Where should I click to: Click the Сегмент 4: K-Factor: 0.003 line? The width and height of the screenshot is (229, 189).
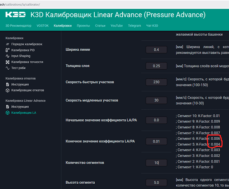(198, 150)
